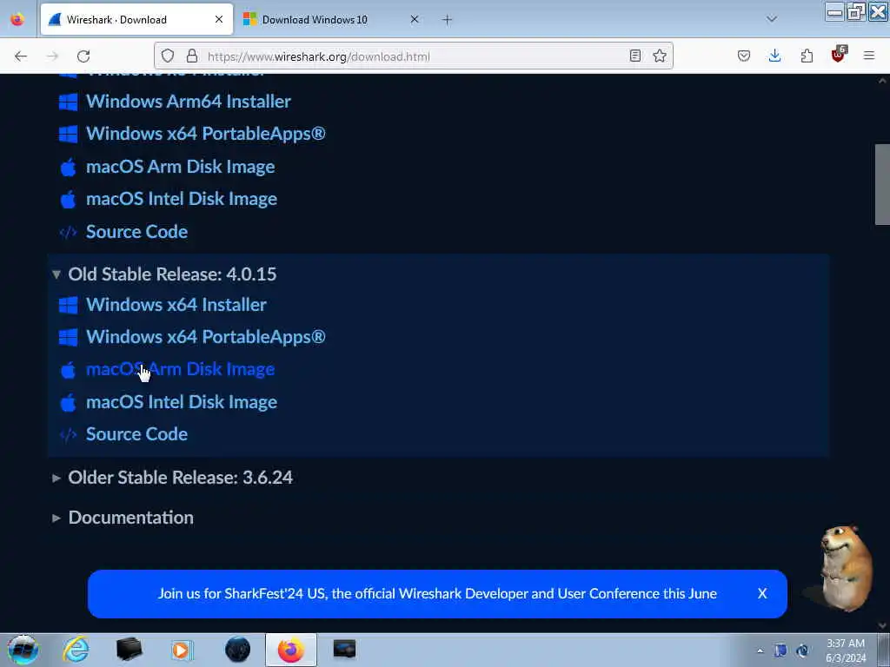Download the first Windows x64 PortableApps link
The height and width of the screenshot is (667, 890).
[205, 134]
